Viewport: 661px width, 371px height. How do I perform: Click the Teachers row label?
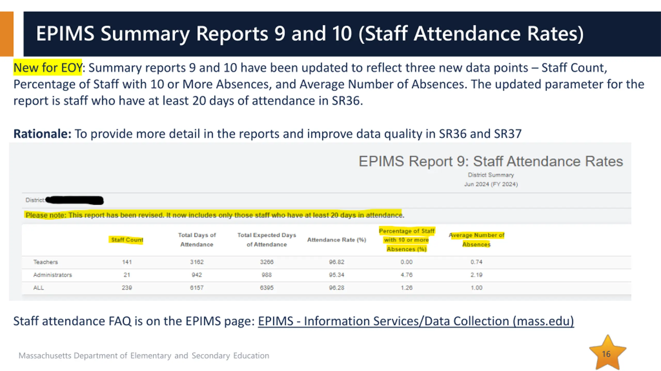tap(46, 262)
